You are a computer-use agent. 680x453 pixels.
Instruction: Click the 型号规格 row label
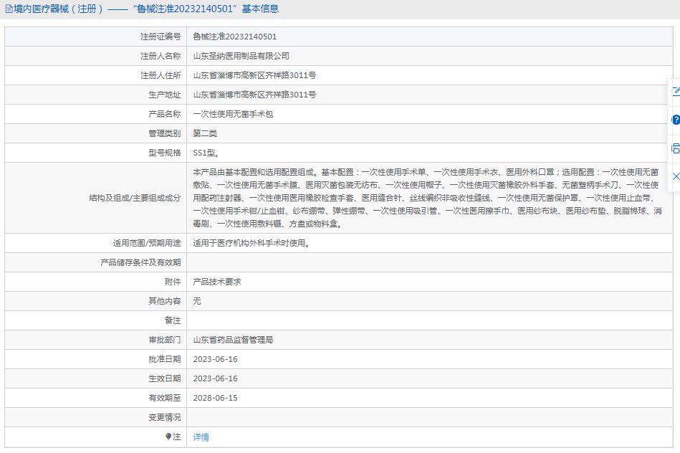pos(164,153)
